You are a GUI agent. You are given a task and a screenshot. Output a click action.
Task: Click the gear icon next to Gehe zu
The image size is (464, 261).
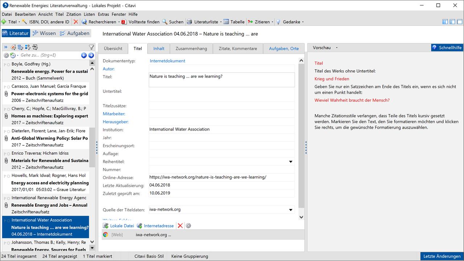point(6,55)
